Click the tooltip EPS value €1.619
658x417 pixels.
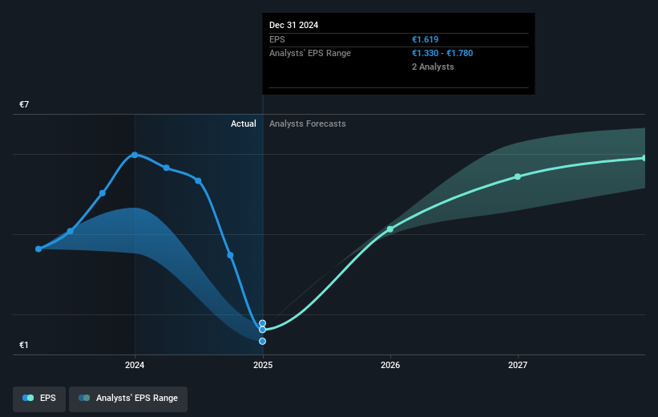[x=425, y=39]
